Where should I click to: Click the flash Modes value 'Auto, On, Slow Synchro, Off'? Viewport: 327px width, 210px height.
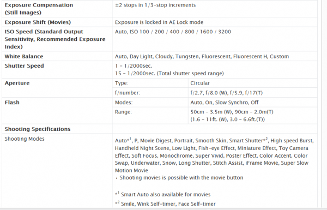224,103
